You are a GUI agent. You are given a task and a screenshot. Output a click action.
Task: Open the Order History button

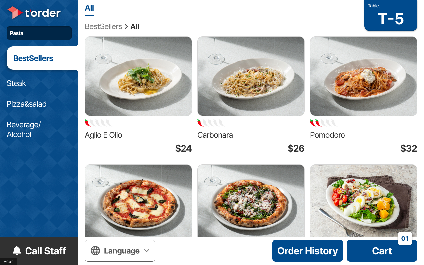[307, 251]
